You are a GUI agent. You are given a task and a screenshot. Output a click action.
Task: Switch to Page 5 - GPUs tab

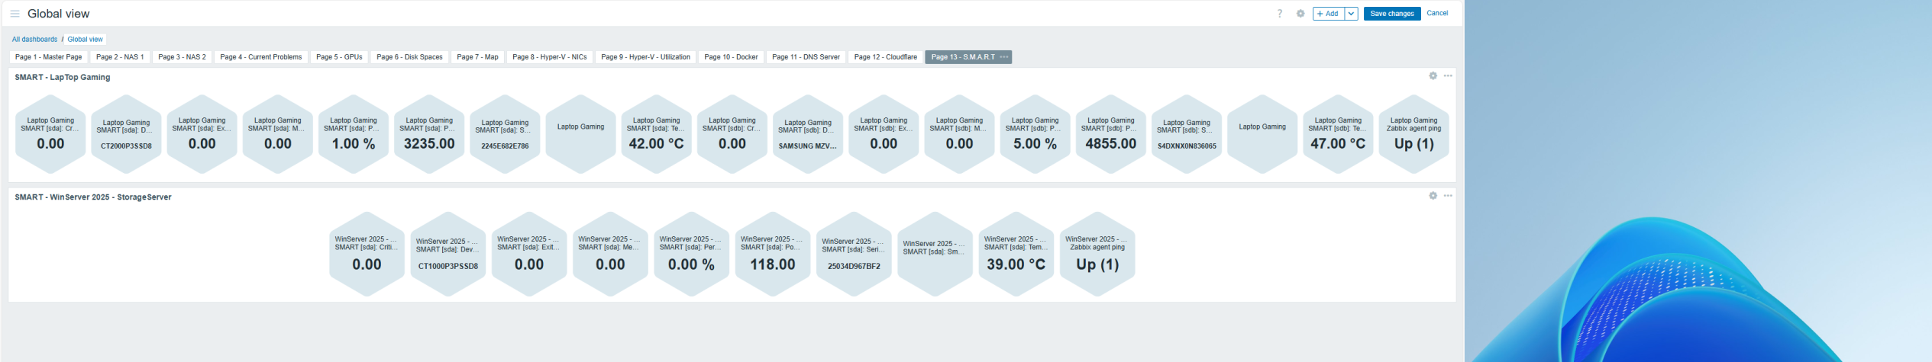pos(339,57)
